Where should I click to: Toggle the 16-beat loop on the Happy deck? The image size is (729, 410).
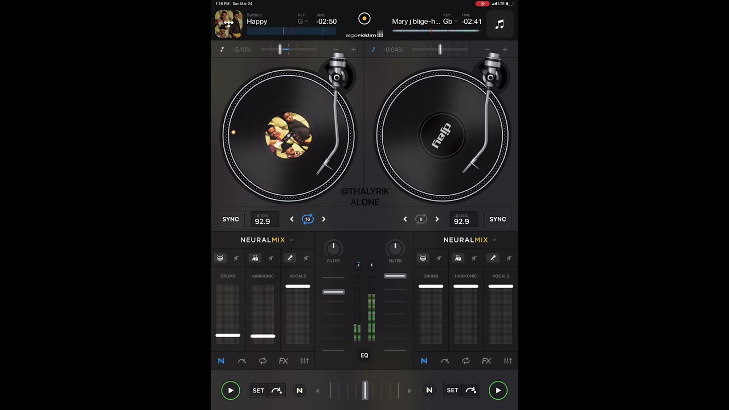pos(308,219)
